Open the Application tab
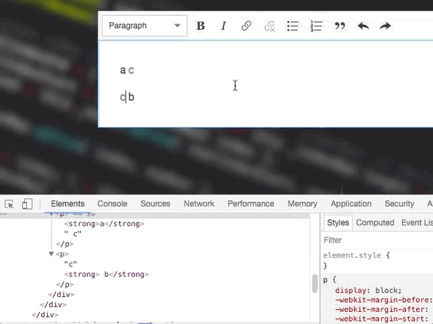Viewport: 433px width, 324px height. (x=351, y=204)
